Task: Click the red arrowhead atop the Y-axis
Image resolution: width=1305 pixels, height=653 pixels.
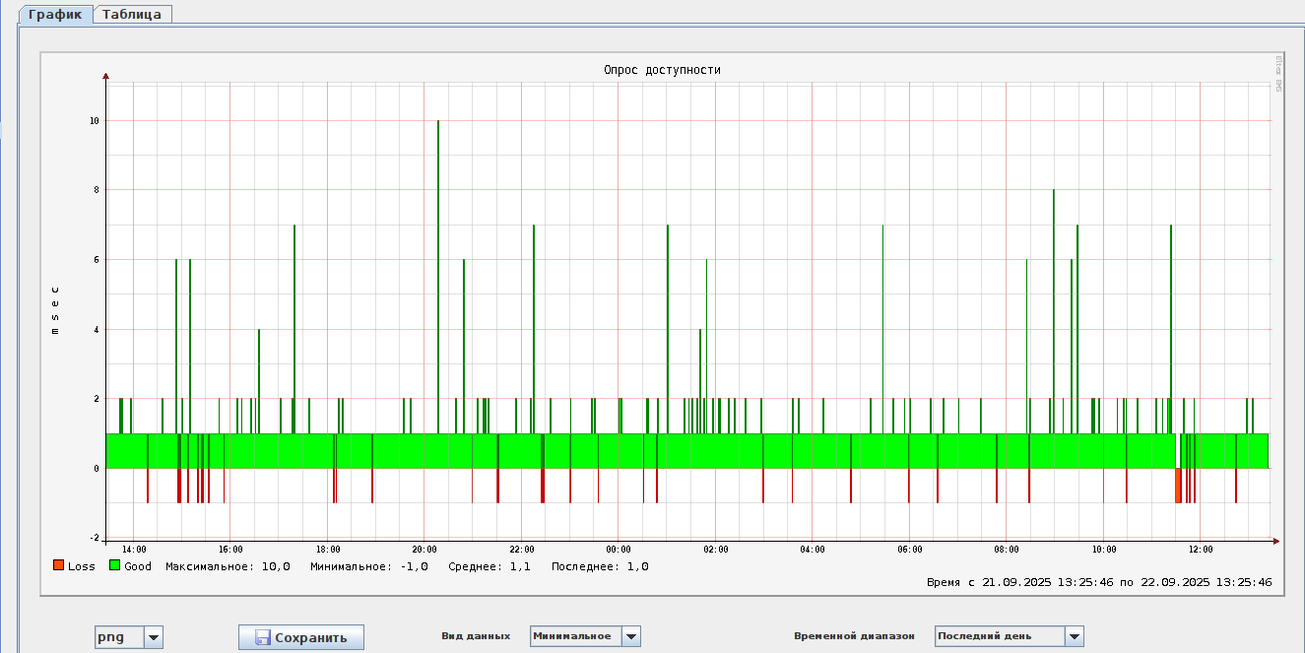Action: click(105, 75)
